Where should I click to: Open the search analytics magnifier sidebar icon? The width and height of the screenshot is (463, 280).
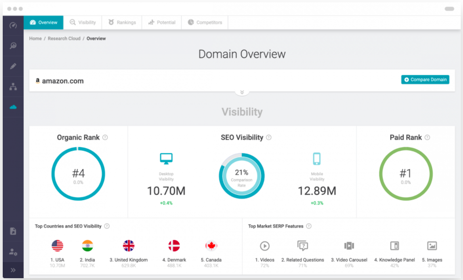(x=13, y=46)
